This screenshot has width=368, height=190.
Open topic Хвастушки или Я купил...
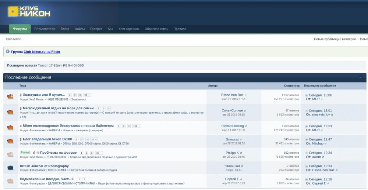pyautogui.click(x=44, y=95)
